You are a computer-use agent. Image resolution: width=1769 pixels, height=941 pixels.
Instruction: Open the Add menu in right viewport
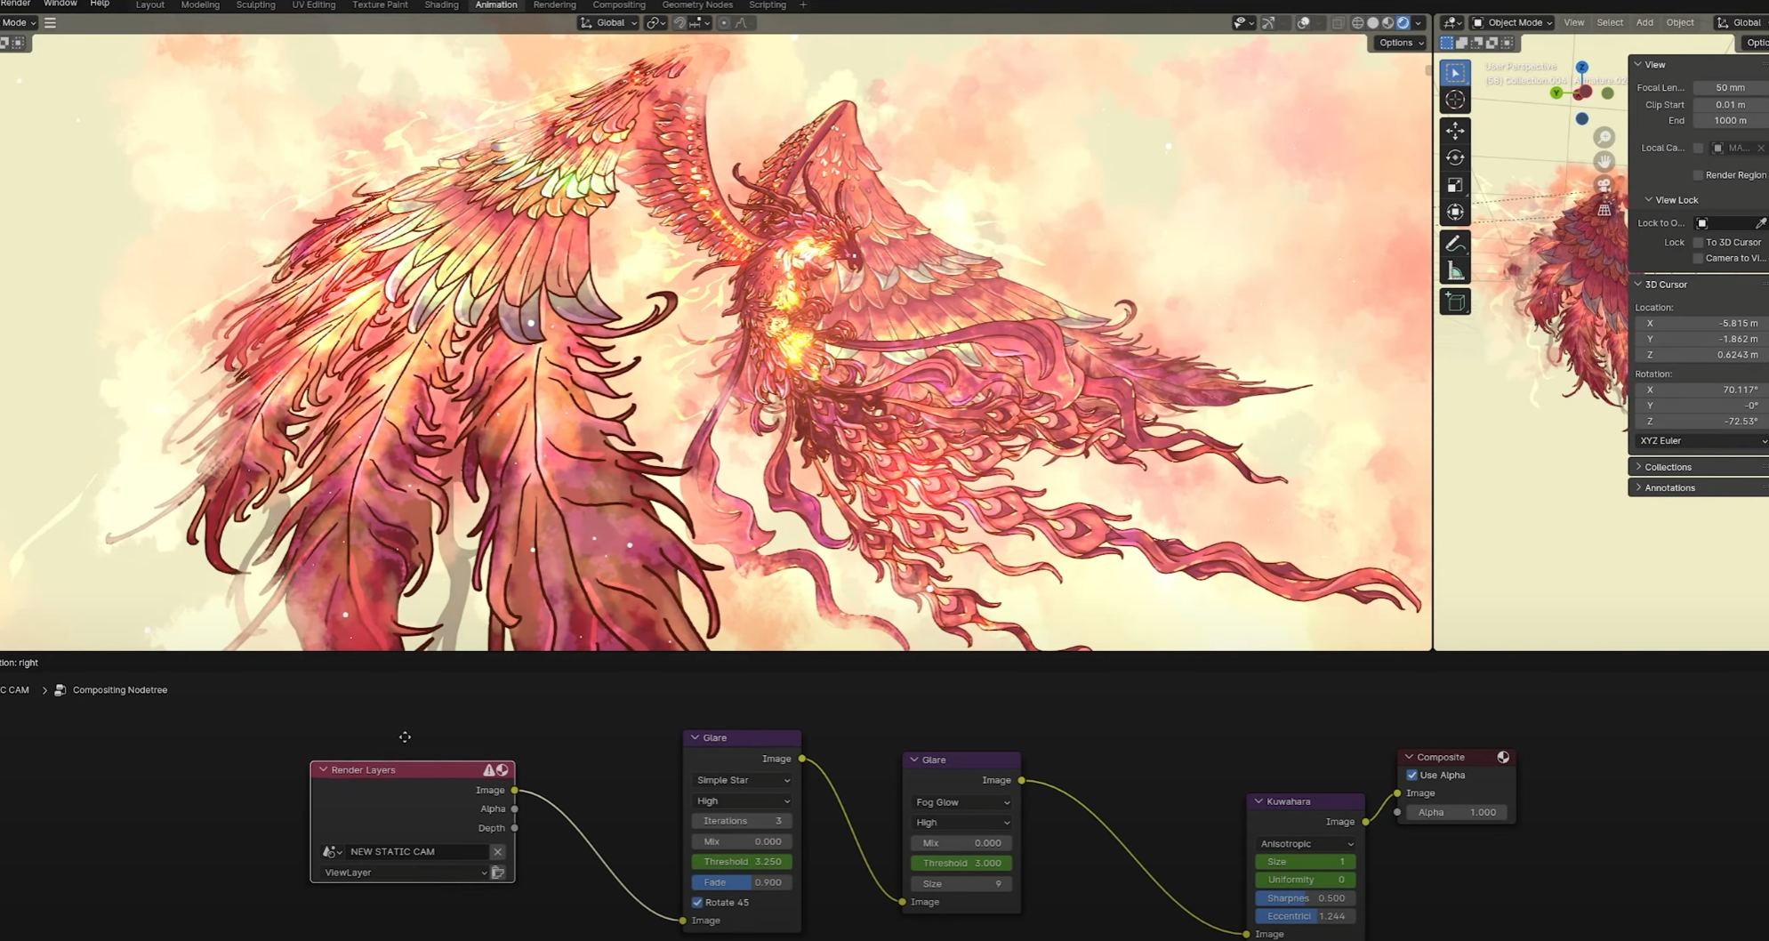coord(1644,23)
